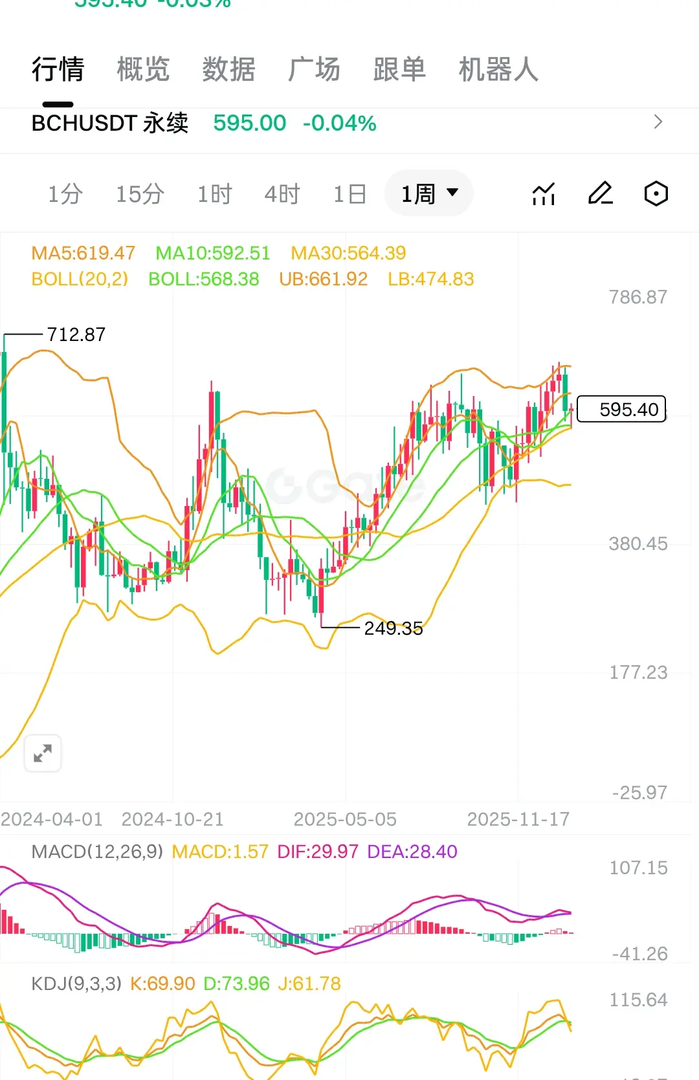The height and width of the screenshot is (1080, 699).
Task: Tap the MA10:592.51 label
Action: (213, 253)
